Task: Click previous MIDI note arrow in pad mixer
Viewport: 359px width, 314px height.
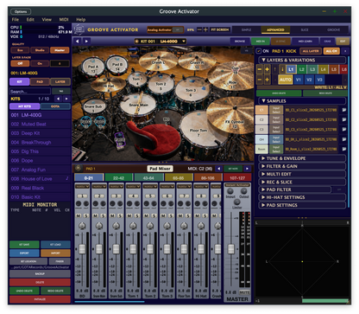Action: (x=218, y=169)
